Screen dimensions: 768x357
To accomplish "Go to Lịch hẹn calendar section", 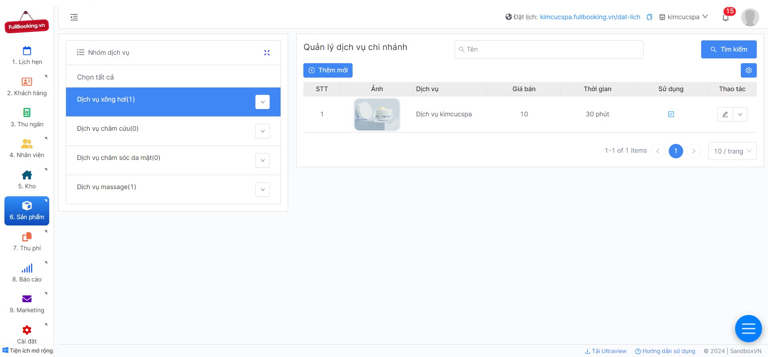I will tap(27, 56).
